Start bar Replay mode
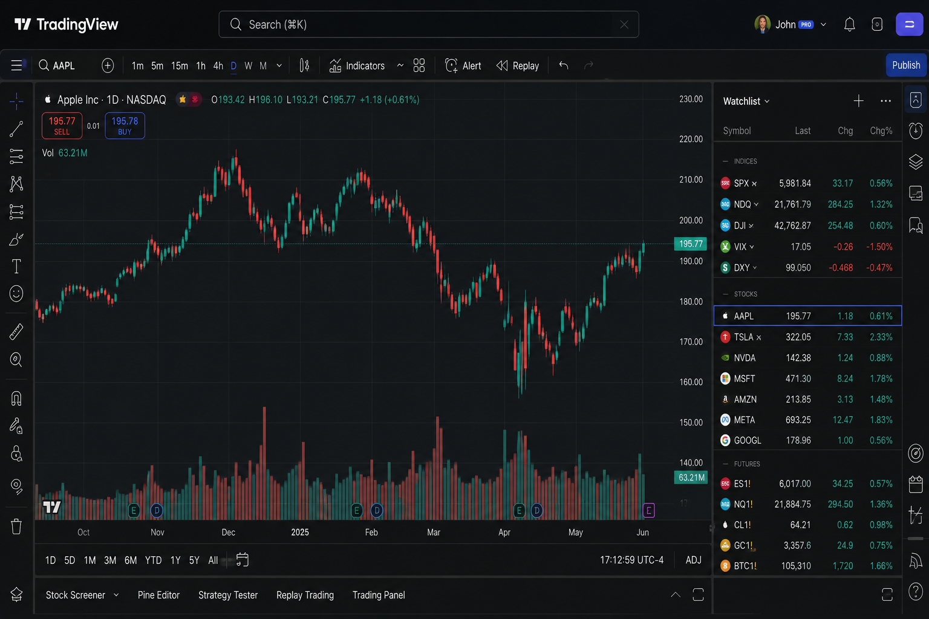The width and height of the screenshot is (929, 619). click(518, 65)
